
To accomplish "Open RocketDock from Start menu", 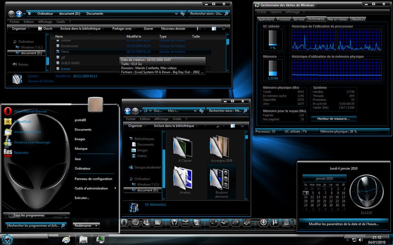I will click(x=23, y=122).
